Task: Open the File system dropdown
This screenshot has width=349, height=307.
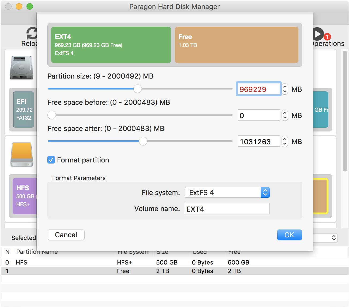Action: [227, 192]
